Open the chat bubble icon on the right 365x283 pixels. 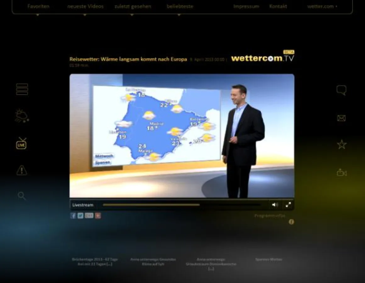(x=341, y=90)
